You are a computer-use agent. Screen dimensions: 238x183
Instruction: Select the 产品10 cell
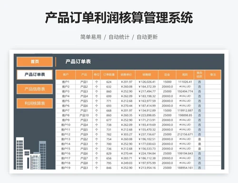(84, 115)
